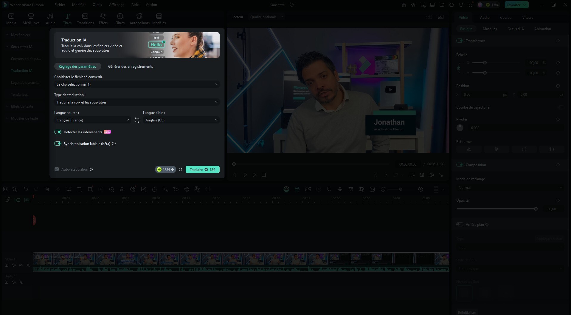Switch to the Masques sub-tab
The width and height of the screenshot is (571, 315).
[x=490, y=29]
